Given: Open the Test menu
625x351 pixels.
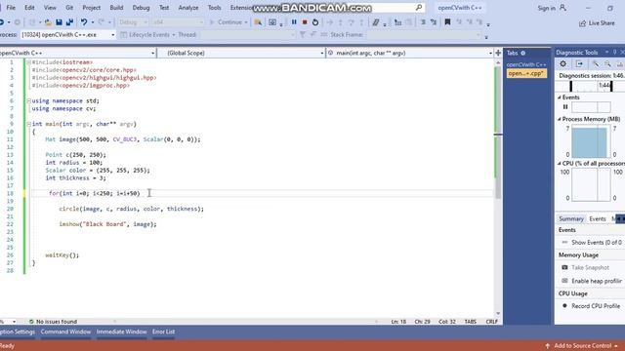Looking at the screenshot, I should pyautogui.click(x=164, y=8).
